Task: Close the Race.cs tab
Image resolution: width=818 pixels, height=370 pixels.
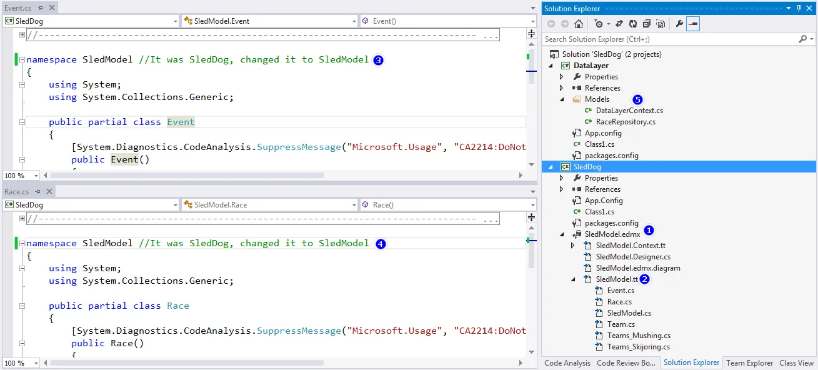Action: (x=49, y=191)
